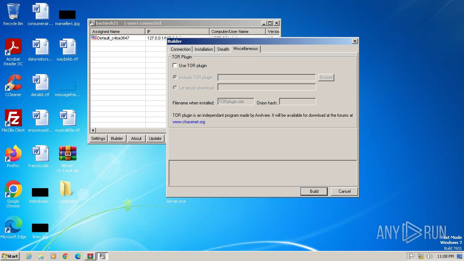Select the Include TOR plugin option

pos(175,78)
